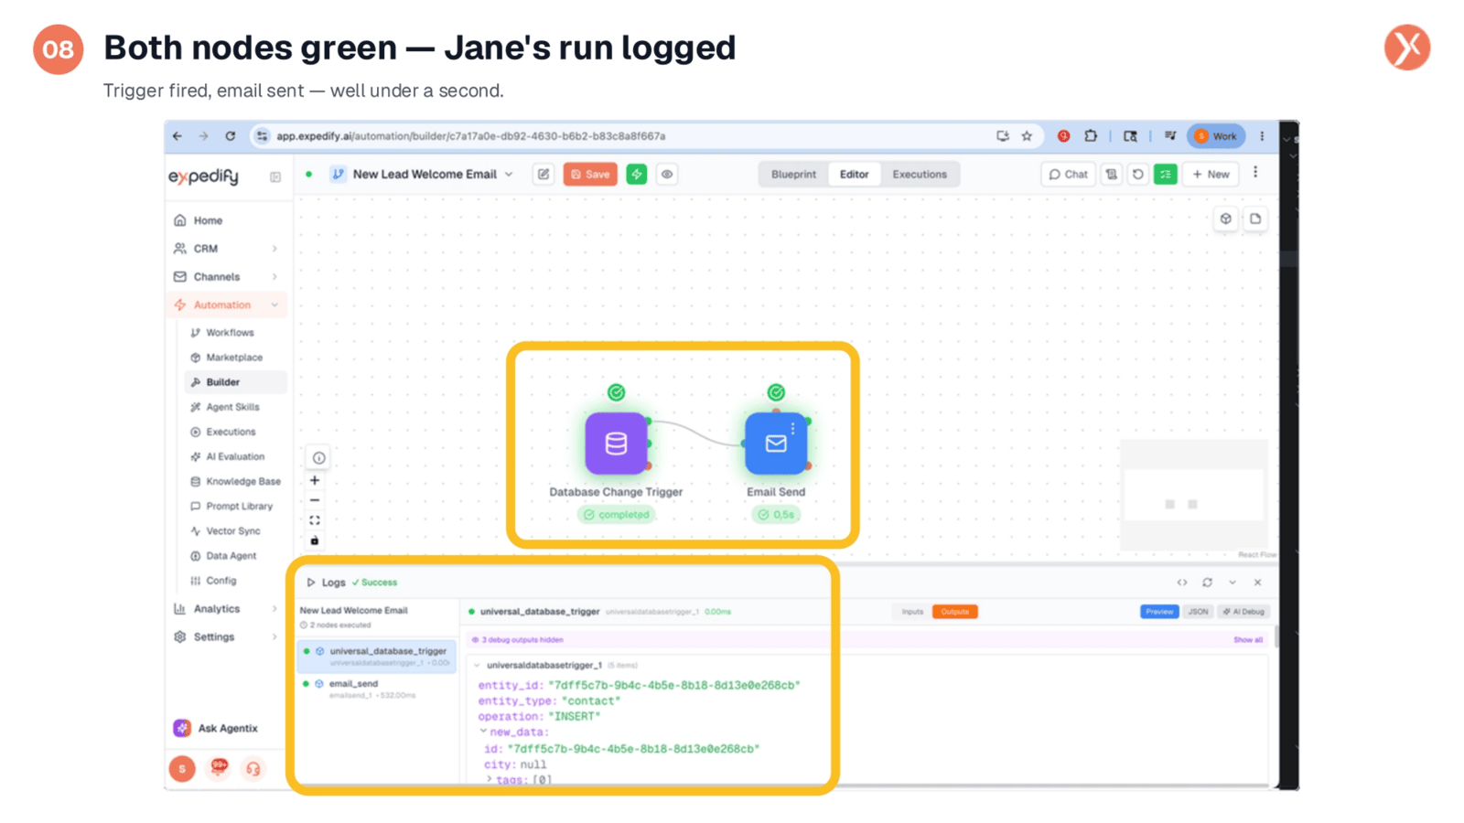
Task: Run the workflow with the green lightning icon
Action: pyautogui.click(x=637, y=175)
